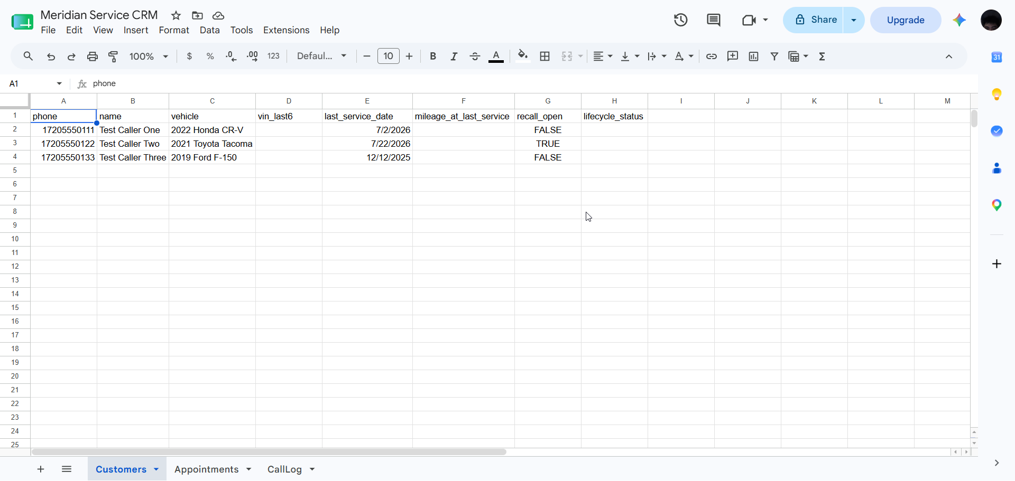Screen dimensions: 1015x481
Task: Expand Share quick actions arrow
Action: 854,20
